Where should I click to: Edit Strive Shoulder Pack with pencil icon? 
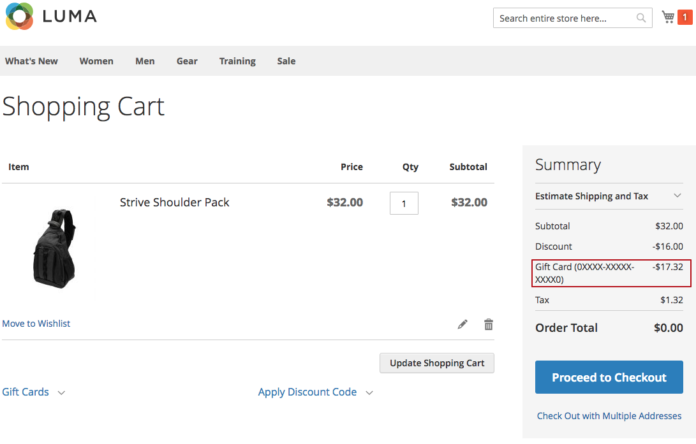coord(463,324)
